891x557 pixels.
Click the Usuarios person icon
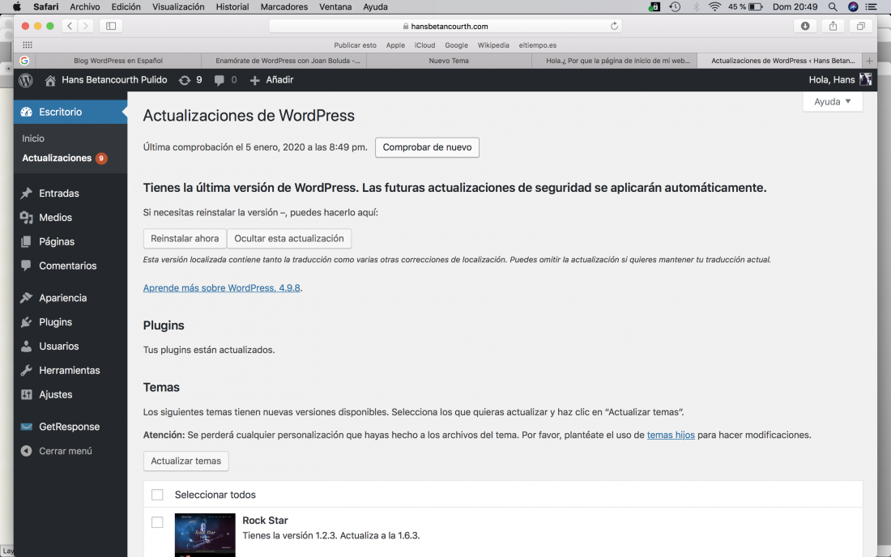(26, 346)
